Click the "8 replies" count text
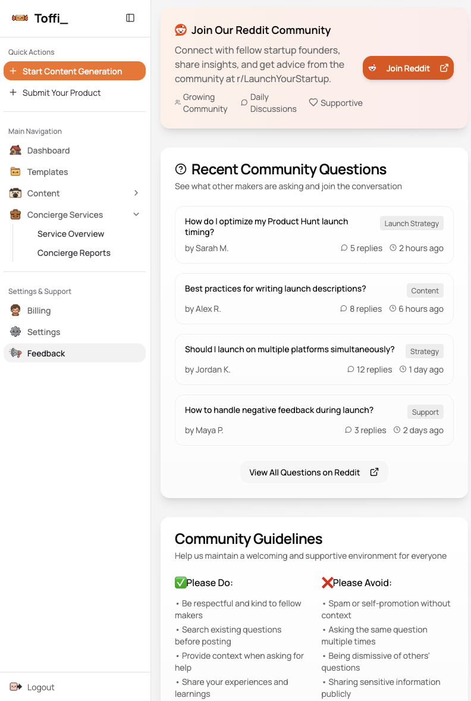Image resolution: width=471 pixels, height=701 pixels. [x=366, y=309]
